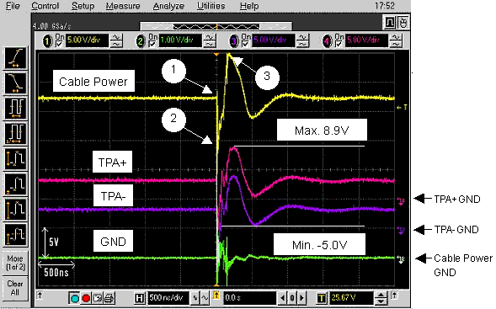496x309 pixels.
Task: Open the Control menu
Action: coord(45,6)
